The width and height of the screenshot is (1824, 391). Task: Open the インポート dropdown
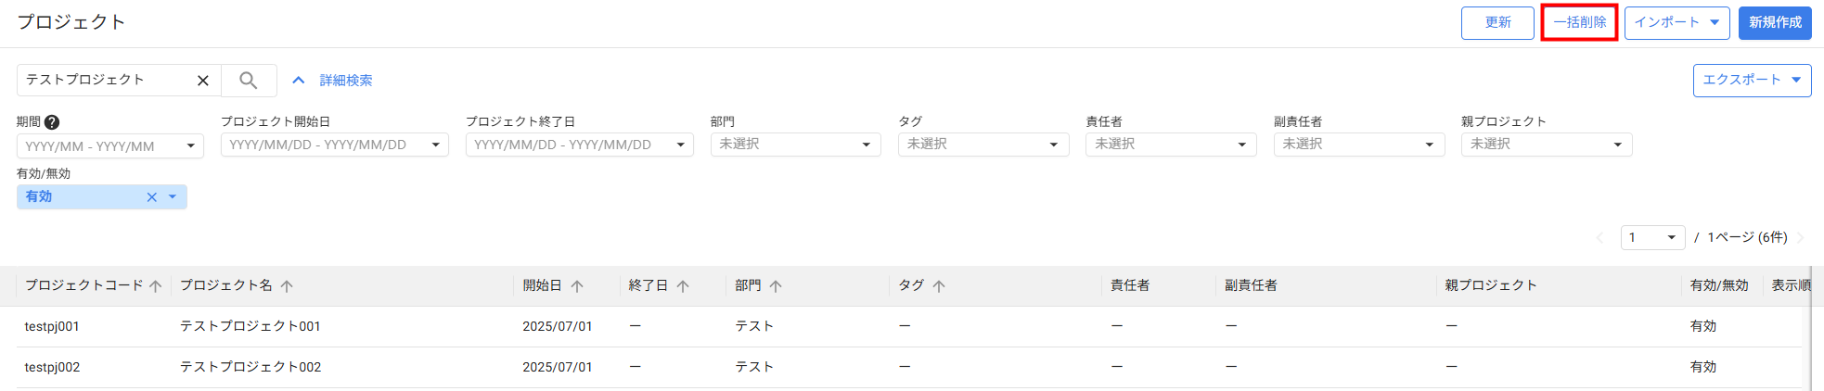[1676, 22]
